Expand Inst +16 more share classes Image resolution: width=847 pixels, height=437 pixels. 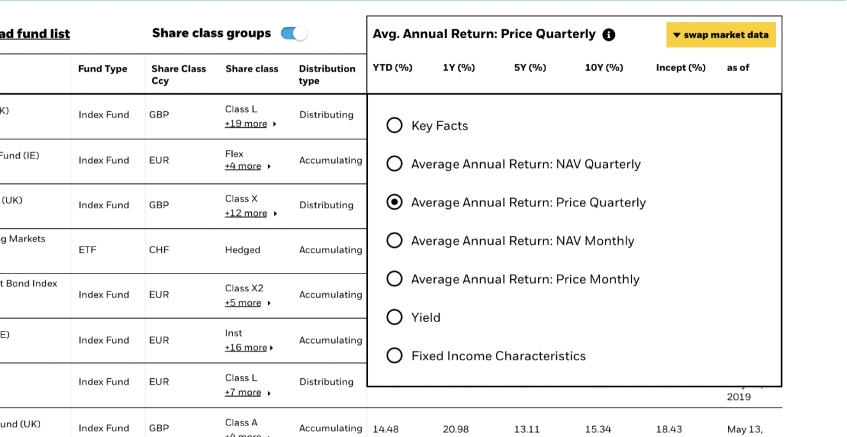point(249,348)
